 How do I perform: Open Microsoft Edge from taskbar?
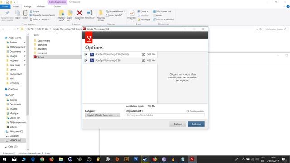(x=33, y=159)
